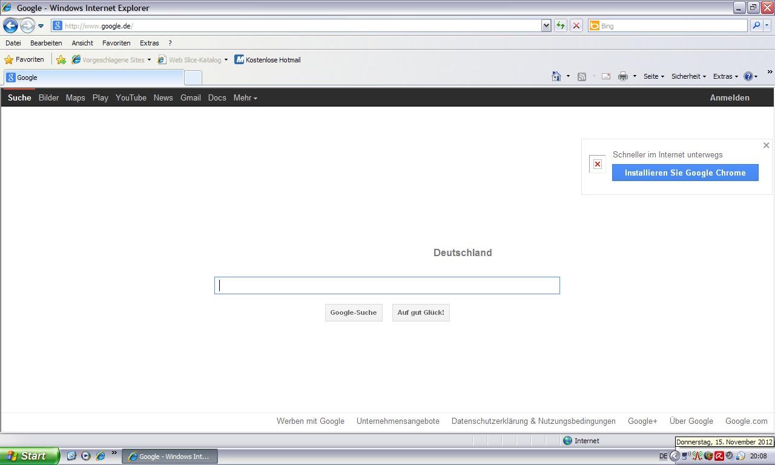
Task: Click the Windows Start button
Action: click(29, 456)
